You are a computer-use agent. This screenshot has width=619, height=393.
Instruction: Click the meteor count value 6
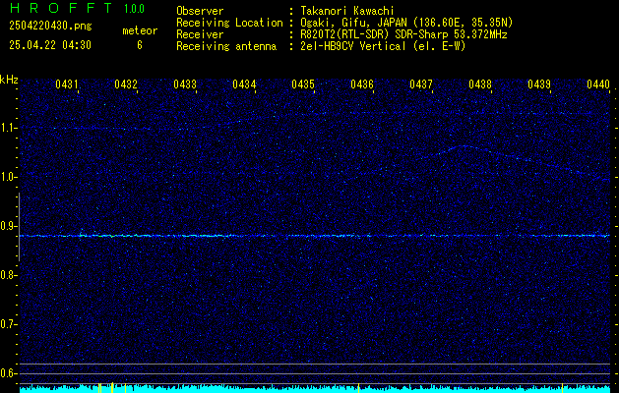pos(140,45)
